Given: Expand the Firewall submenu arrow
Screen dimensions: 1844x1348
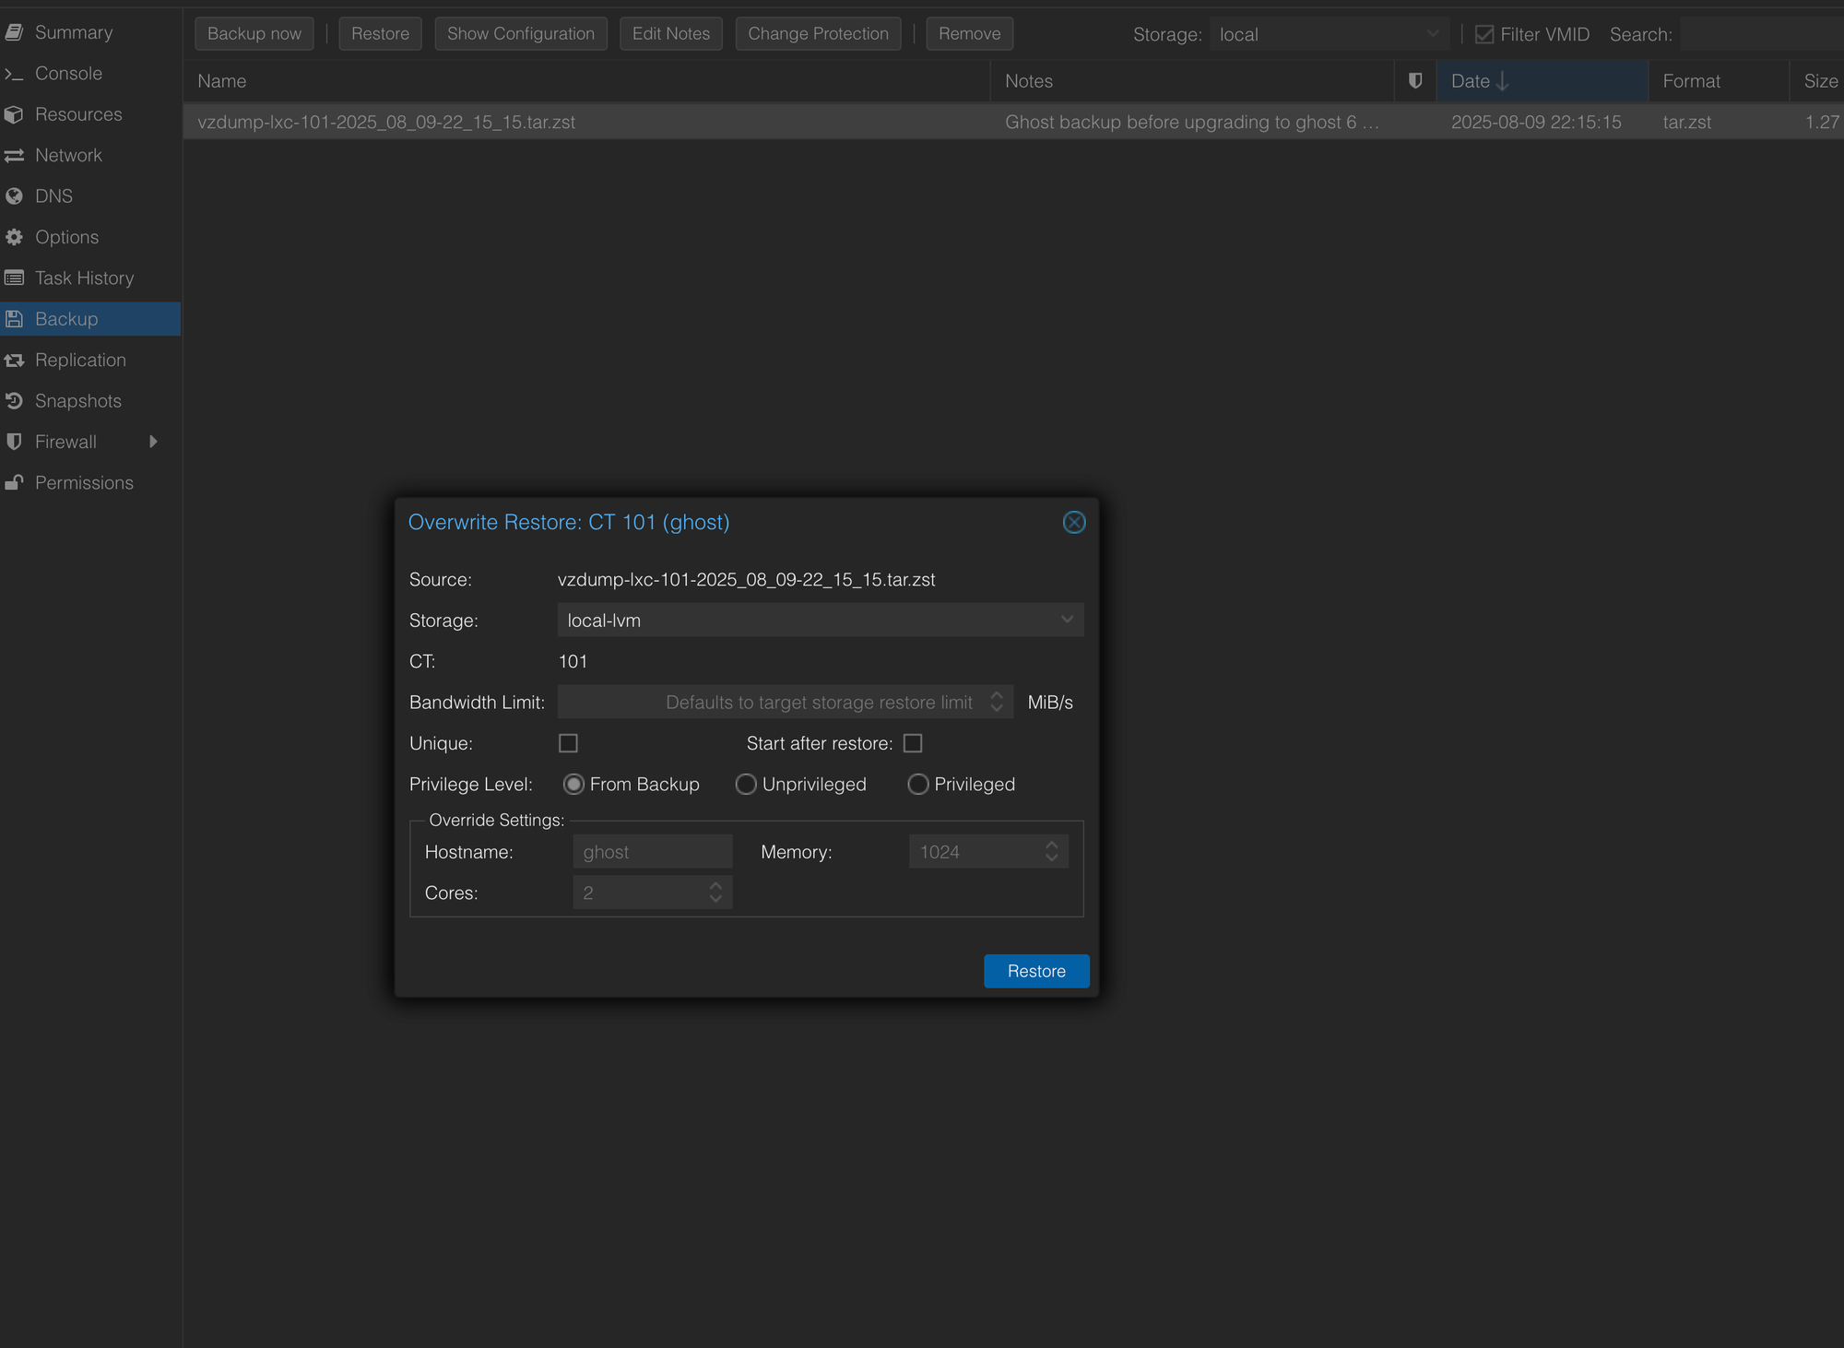Looking at the screenshot, I should 153,442.
